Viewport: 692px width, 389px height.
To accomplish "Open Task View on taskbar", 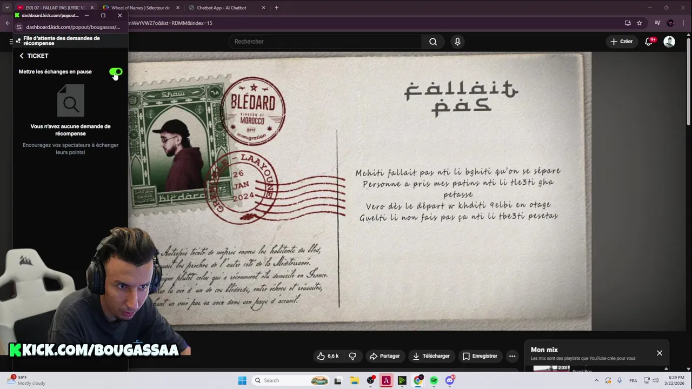I will 338,380.
